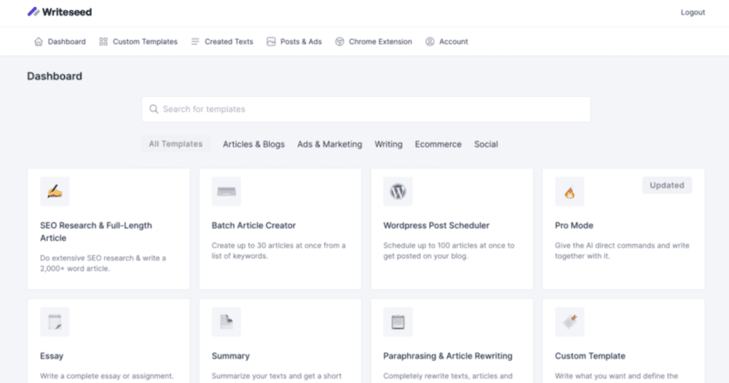Select the All Templates filter tab
Viewport: 729px width, 383px height.
tap(176, 144)
